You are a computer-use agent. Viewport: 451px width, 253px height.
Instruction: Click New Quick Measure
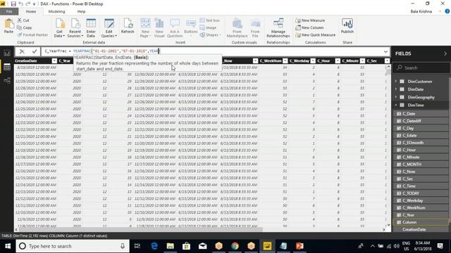[x=316, y=34]
